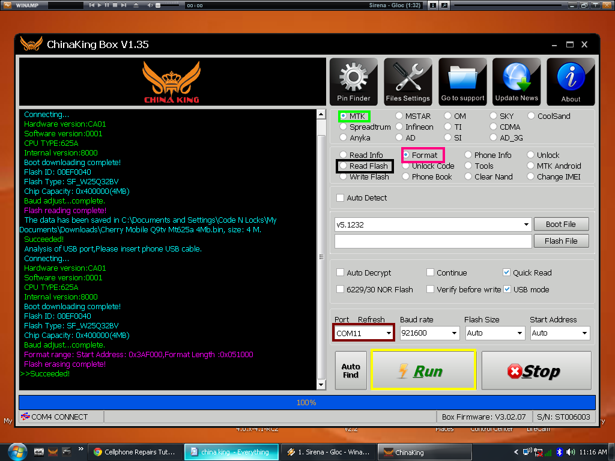
Task: Enable Verify before write
Action: (x=430, y=289)
